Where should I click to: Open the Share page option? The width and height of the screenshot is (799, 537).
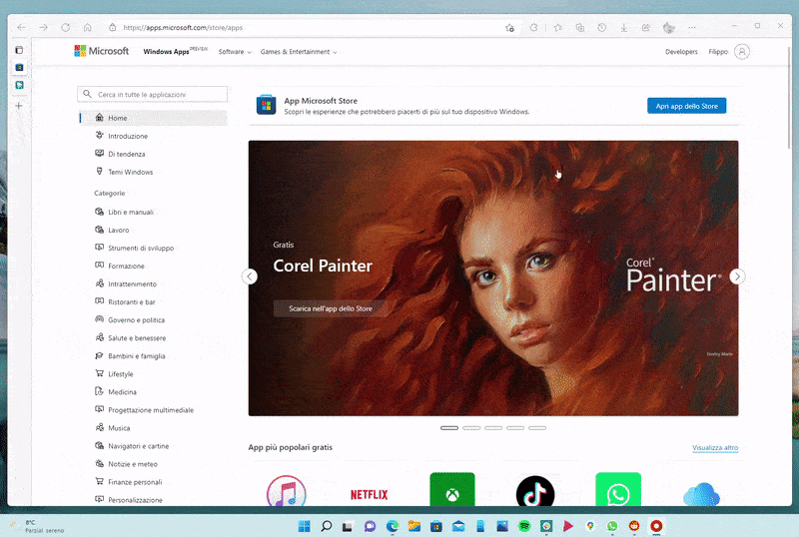(646, 28)
